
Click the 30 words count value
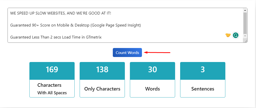(x=152, y=69)
